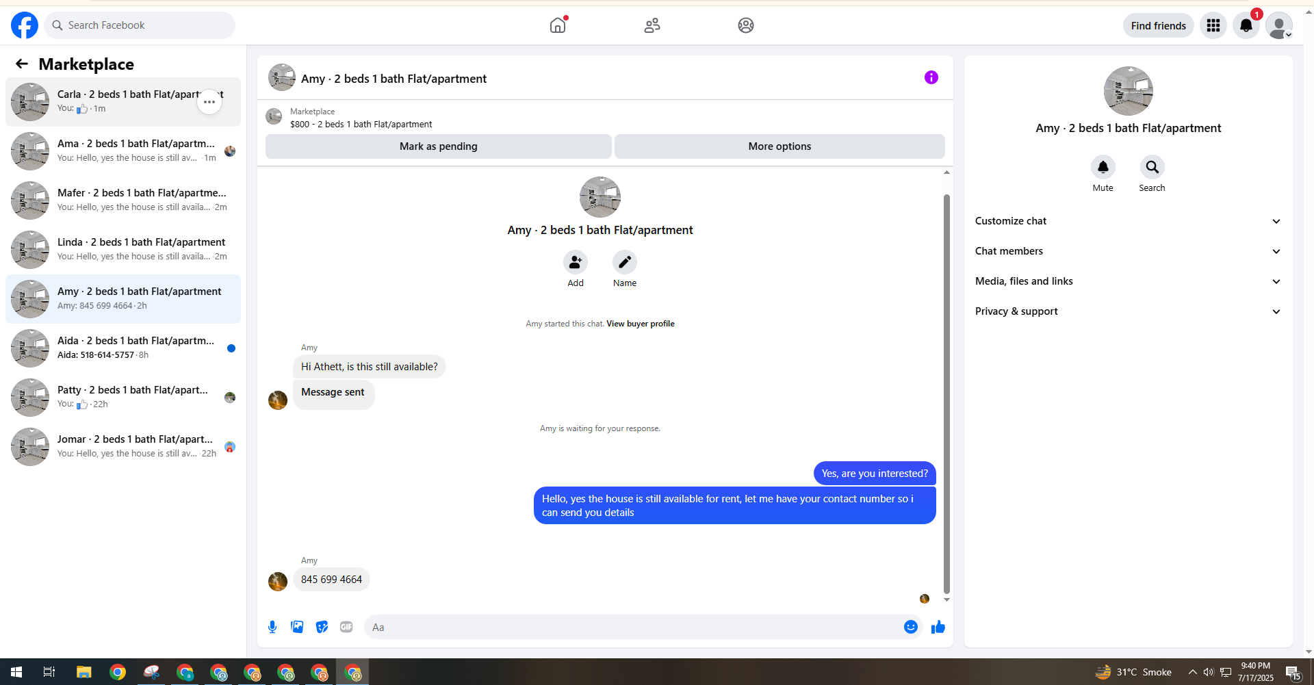Open the notifications bell

click(x=1246, y=25)
